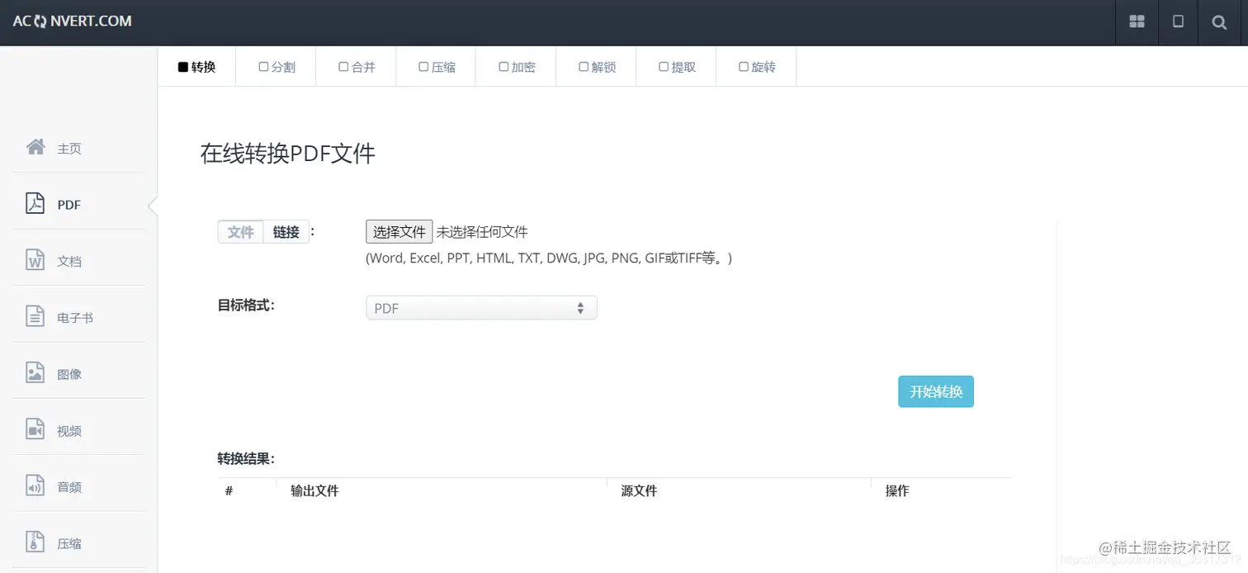Click the 开始转换 button
This screenshot has width=1248, height=573.
point(936,391)
